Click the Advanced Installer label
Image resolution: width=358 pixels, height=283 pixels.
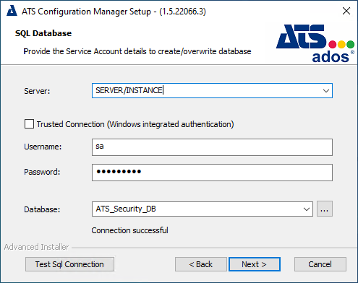36,247
